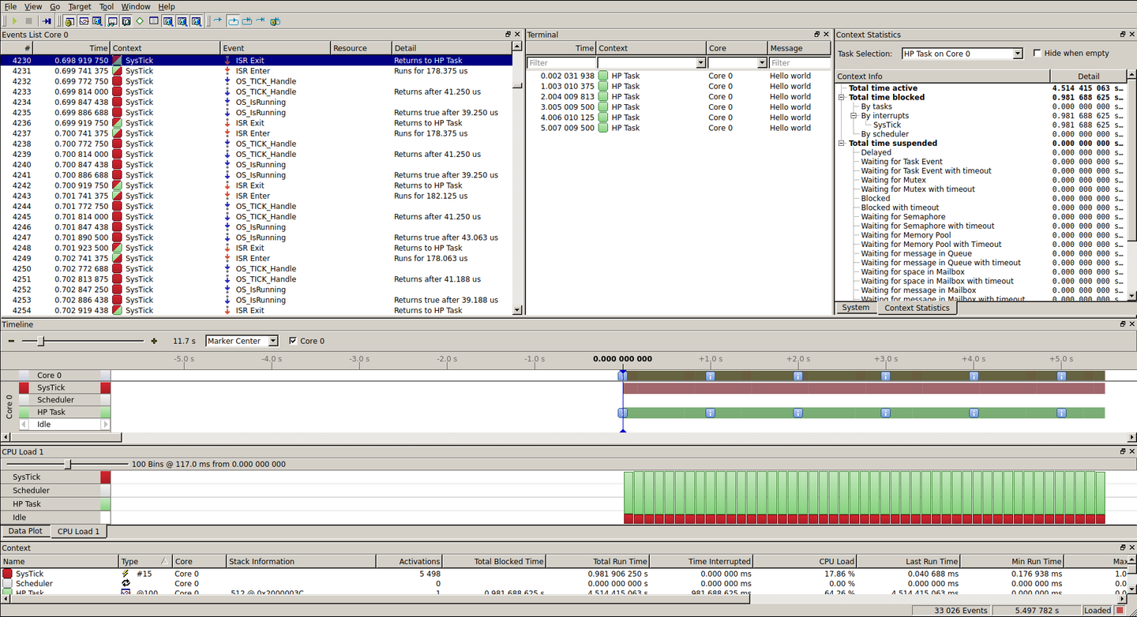Screen dimensions: 1137x617
Task: Click the blue read recorded data arrow icon
Action: coord(47,21)
